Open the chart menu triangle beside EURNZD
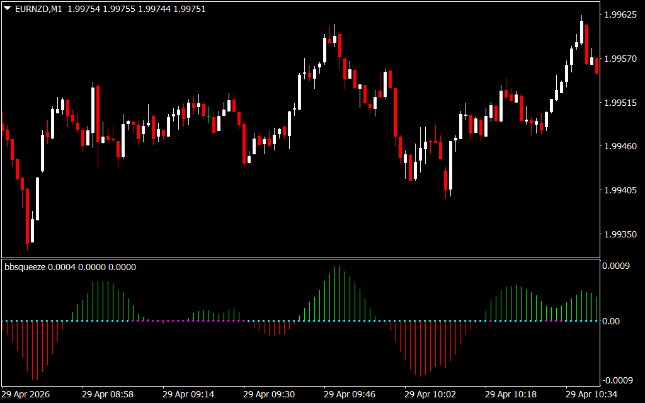Image resolution: width=645 pixels, height=403 pixels. (x=8, y=9)
